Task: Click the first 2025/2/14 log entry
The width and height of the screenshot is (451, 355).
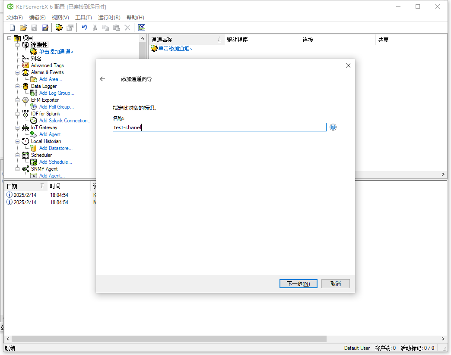Action: point(25,195)
